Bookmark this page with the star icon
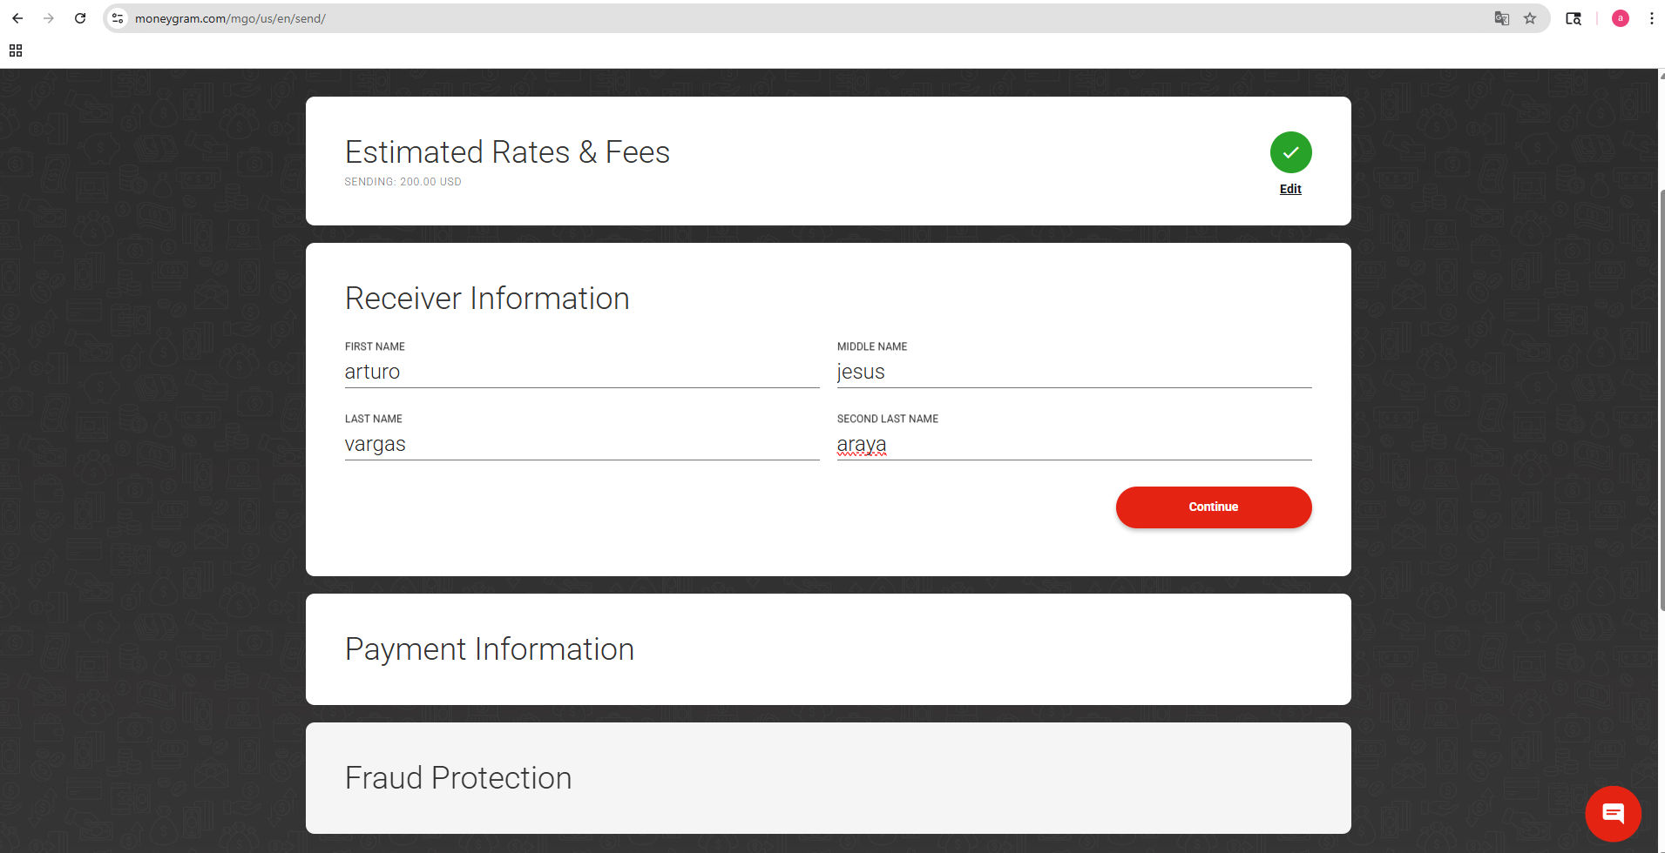This screenshot has height=853, width=1665. 1530,18
